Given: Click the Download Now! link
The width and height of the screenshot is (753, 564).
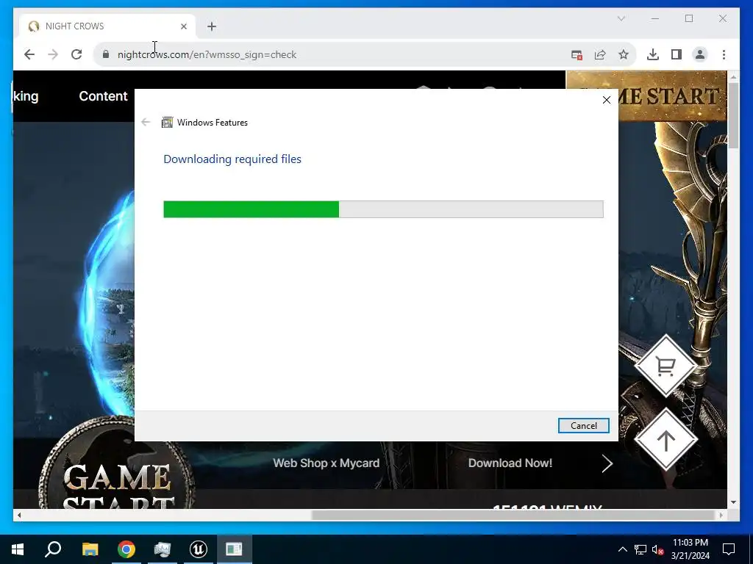Looking at the screenshot, I should [510, 463].
